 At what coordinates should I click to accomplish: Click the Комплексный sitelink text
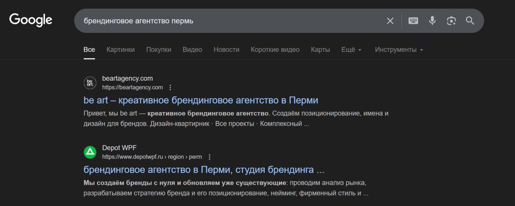[x=281, y=124]
